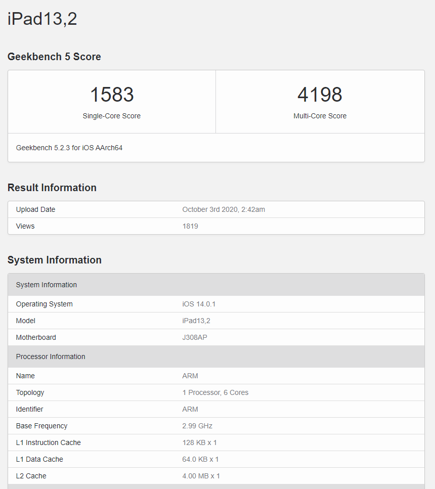Image resolution: width=435 pixels, height=489 pixels.
Task: Click the Base Frequency label
Action: 42,426
